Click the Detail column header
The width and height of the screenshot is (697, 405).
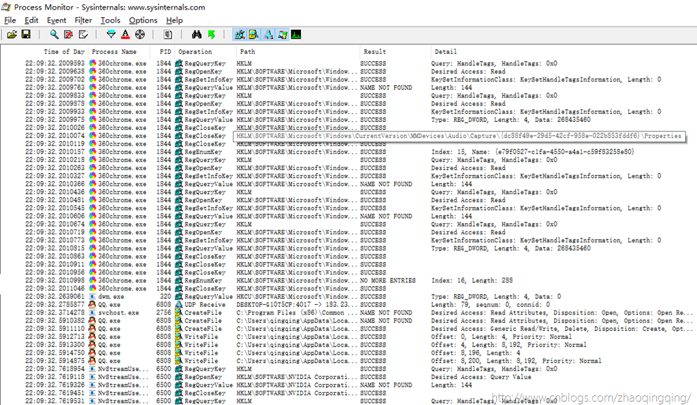click(x=445, y=52)
